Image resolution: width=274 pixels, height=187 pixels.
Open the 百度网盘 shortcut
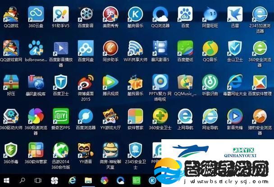(x=86, y=48)
